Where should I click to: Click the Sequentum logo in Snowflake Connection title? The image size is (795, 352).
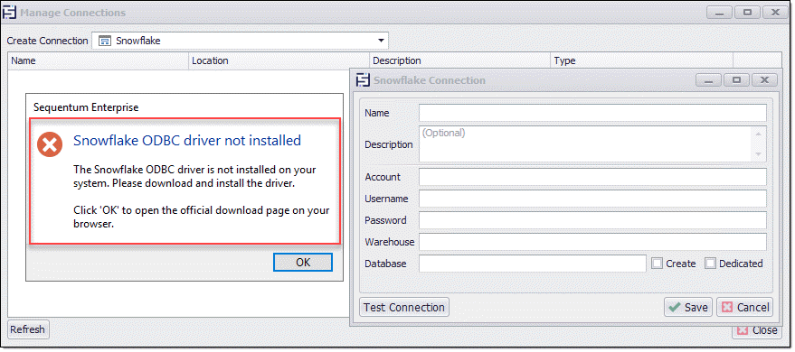[363, 80]
